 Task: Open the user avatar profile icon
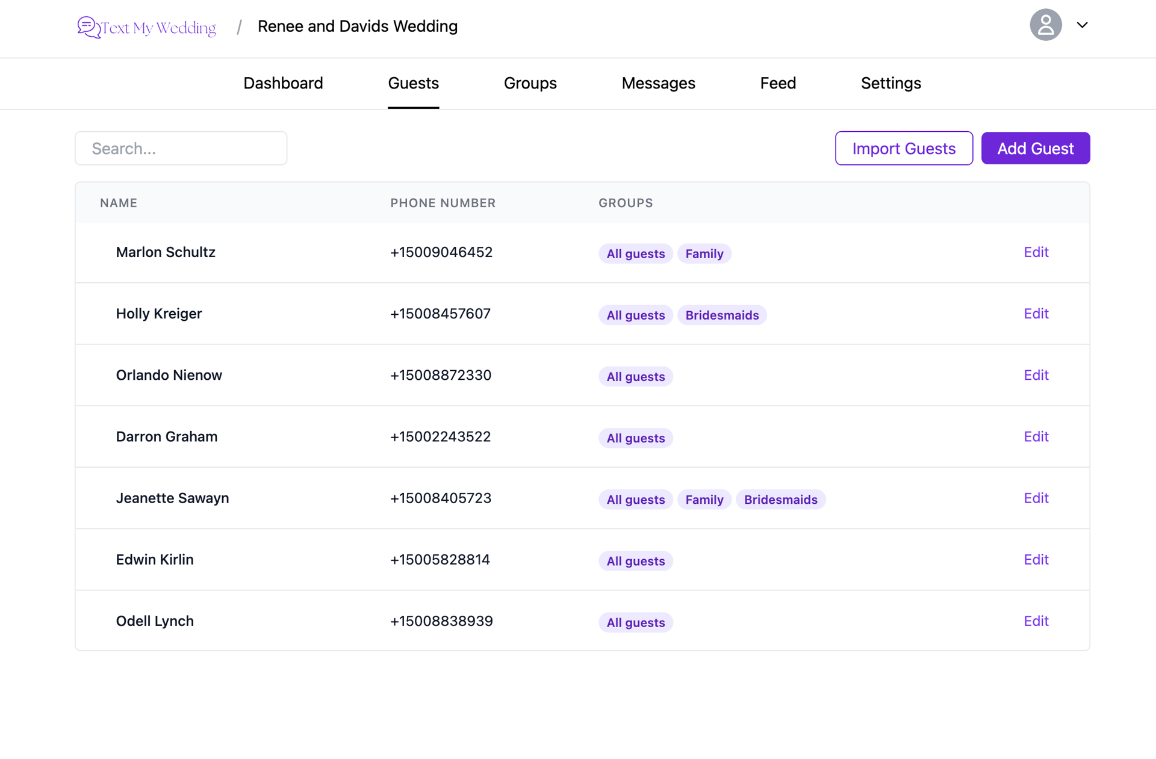click(x=1045, y=25)
